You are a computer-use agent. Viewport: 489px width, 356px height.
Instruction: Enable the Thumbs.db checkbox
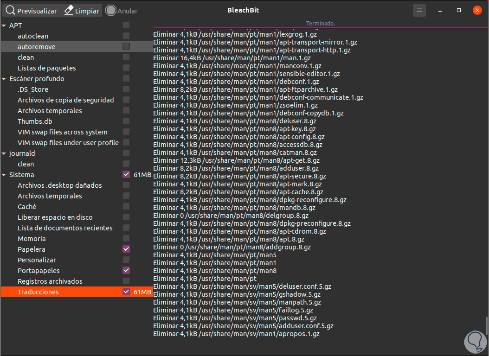126,121
